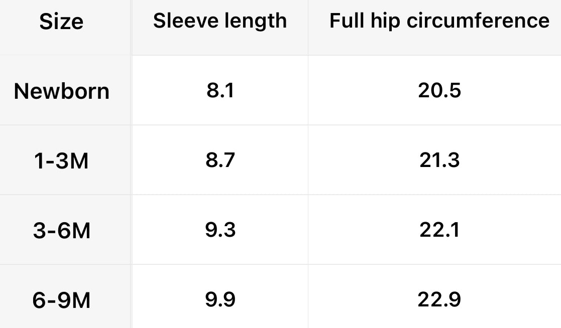Click the Newborn row's hip circumference cell
Image resolution: width=561 pixels, height=328 pixels.
(439, 91)
